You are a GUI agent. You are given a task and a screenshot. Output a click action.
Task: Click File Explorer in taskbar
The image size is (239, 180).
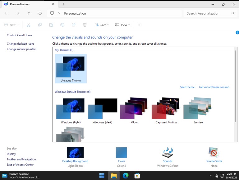[x=114, y=176]
